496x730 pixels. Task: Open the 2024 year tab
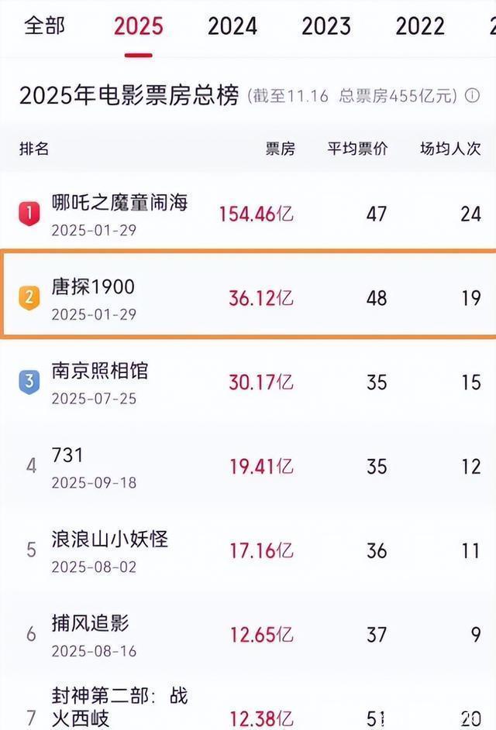pos(232,27)
